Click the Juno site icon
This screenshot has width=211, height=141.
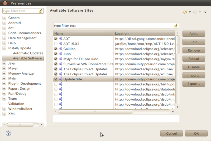click(61, 54)
